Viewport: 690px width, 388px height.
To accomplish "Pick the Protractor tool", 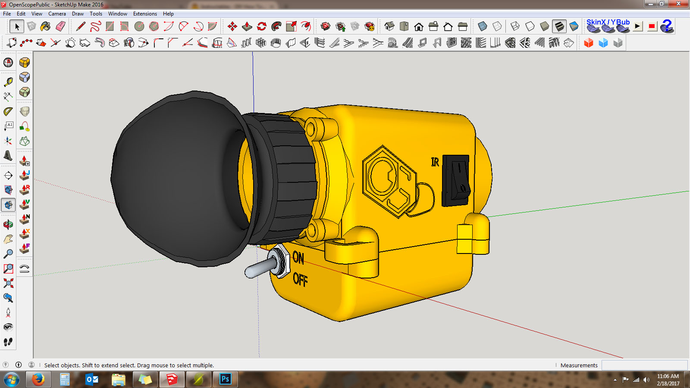I will [8, 112].
